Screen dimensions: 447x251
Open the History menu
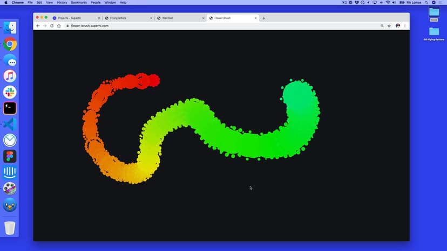point(62,3)
